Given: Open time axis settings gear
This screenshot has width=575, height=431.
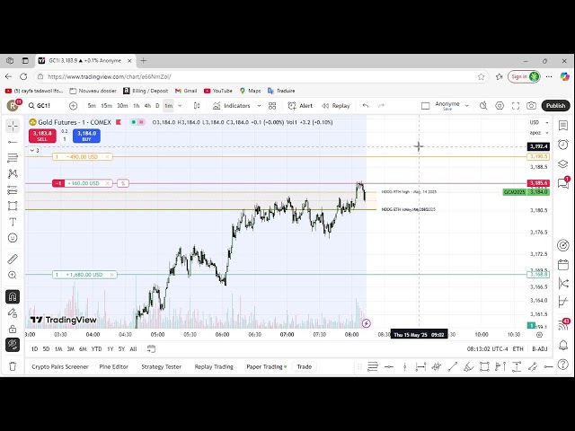Looking at the screenshot, I should [539, 335].
